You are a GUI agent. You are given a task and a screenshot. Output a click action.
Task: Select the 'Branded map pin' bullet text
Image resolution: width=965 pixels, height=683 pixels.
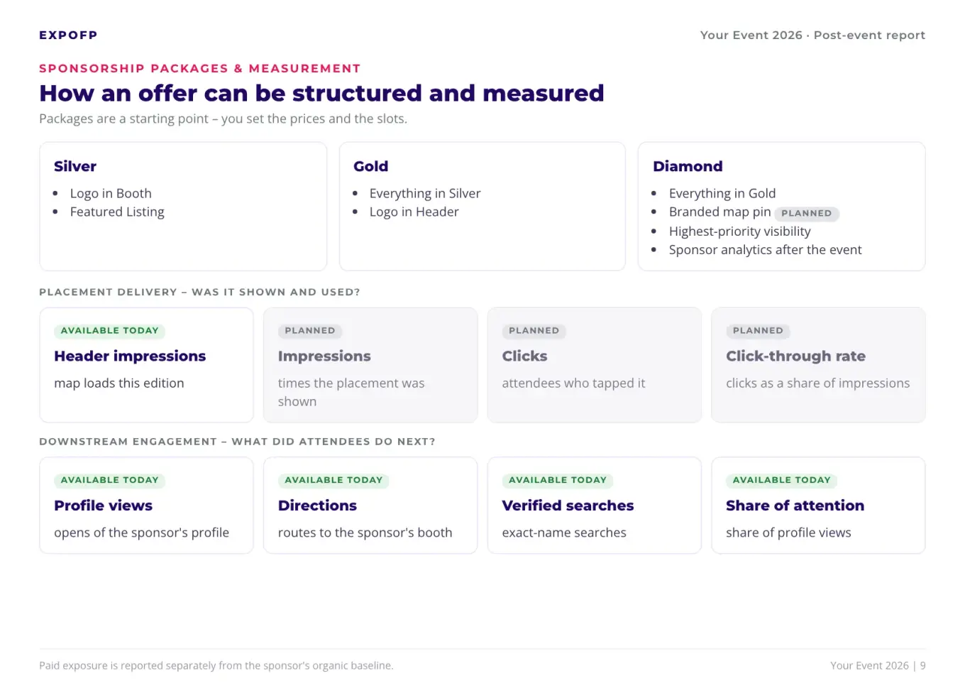coord(720,212)
